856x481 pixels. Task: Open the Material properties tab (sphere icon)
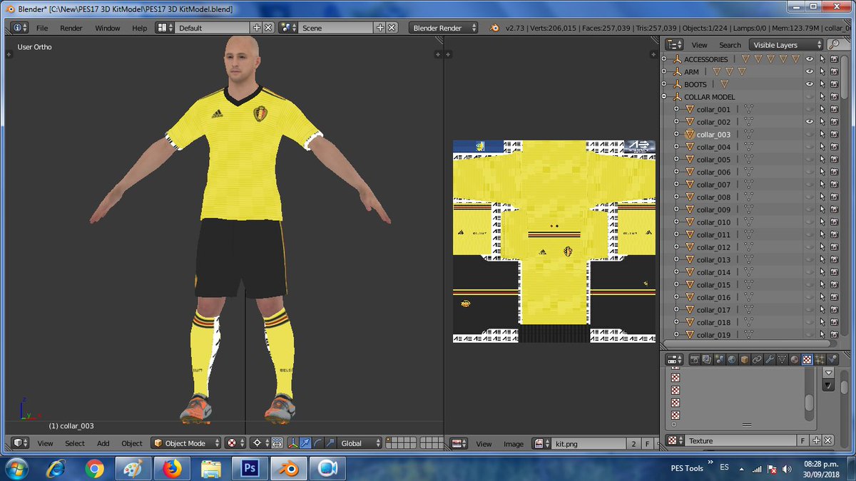(x=795, y=360)
